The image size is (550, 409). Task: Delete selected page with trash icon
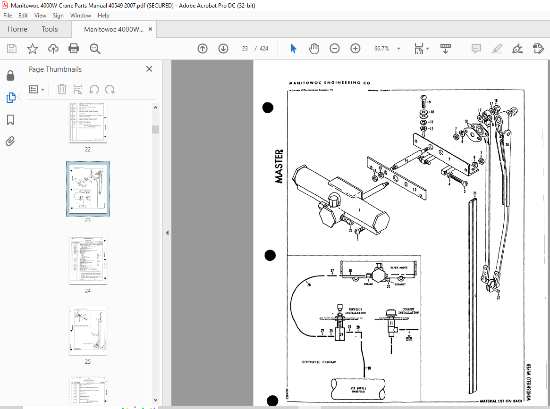[x=62, y=89]
